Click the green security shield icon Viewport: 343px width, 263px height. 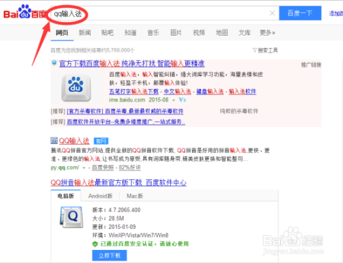(x=95, y=244)
